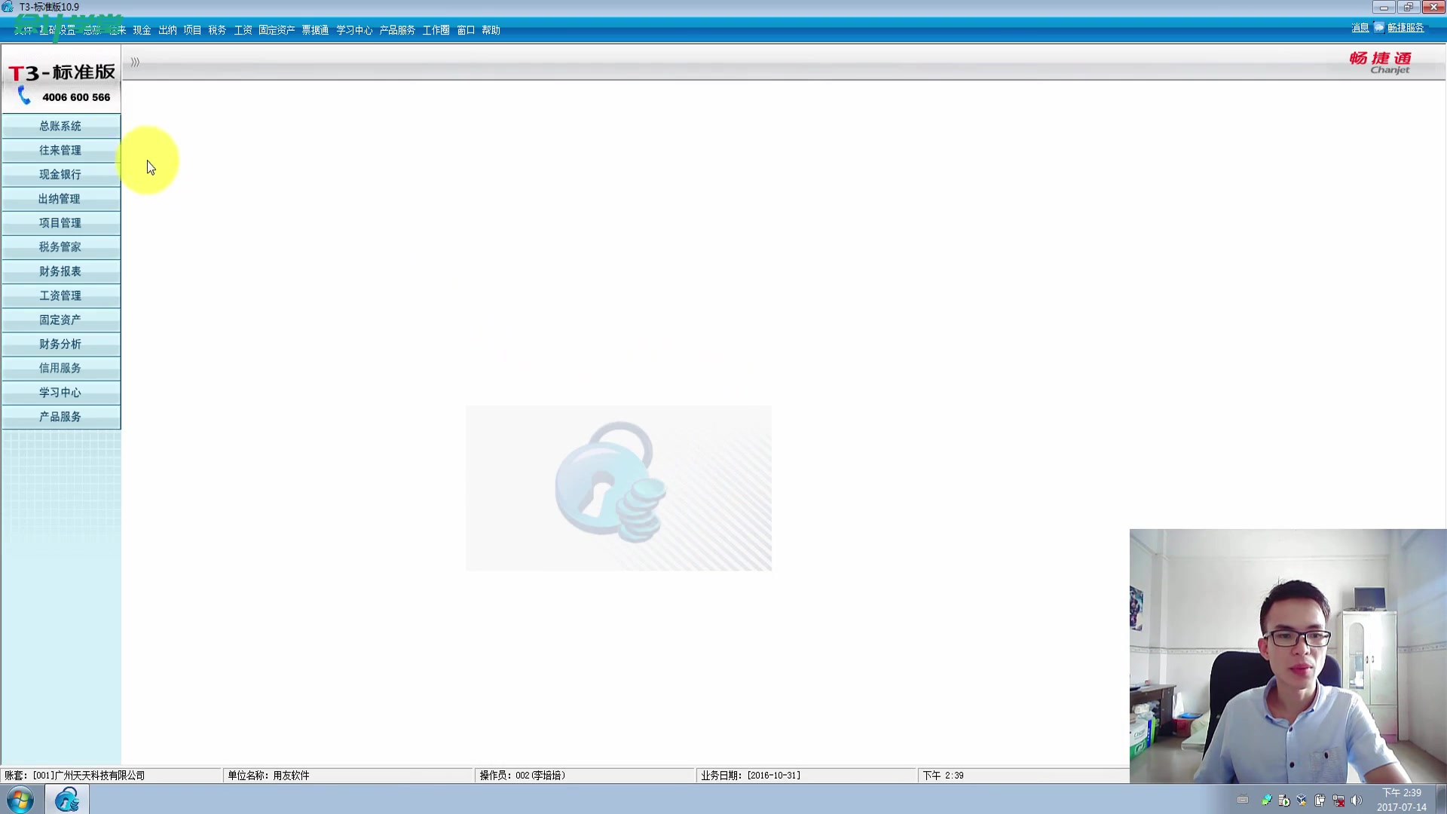Click the 消息 link at top right
Image resolution: width=1447 pixels, height=814 pixels.
(x=1360, y=28)
